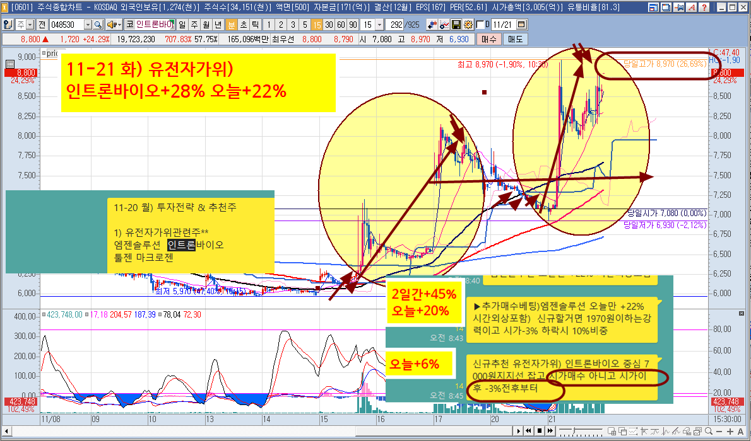Fast forward chart replay
Viewport: 751px width, 441px height.
[x=550, y=431]
